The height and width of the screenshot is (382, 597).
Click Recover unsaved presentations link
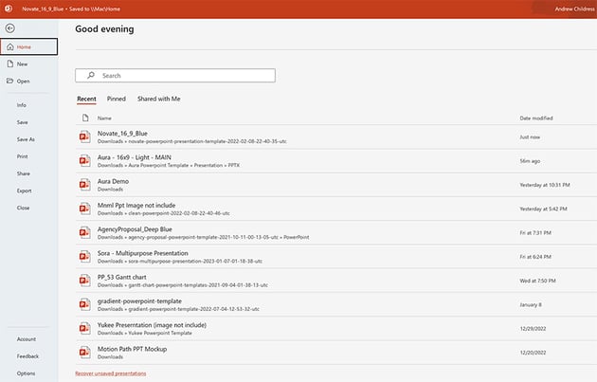point(110,373)
